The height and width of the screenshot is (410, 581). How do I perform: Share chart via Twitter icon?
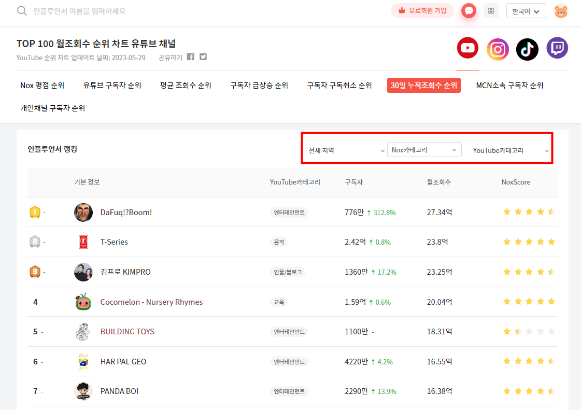click(203, 56)
